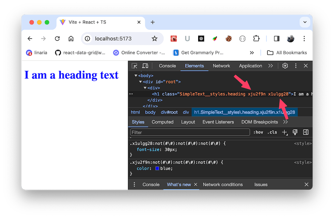Toggle element pseudo-state with :hov
The width and height of the screenshot is (334, 218).
(x=258, y=132)
